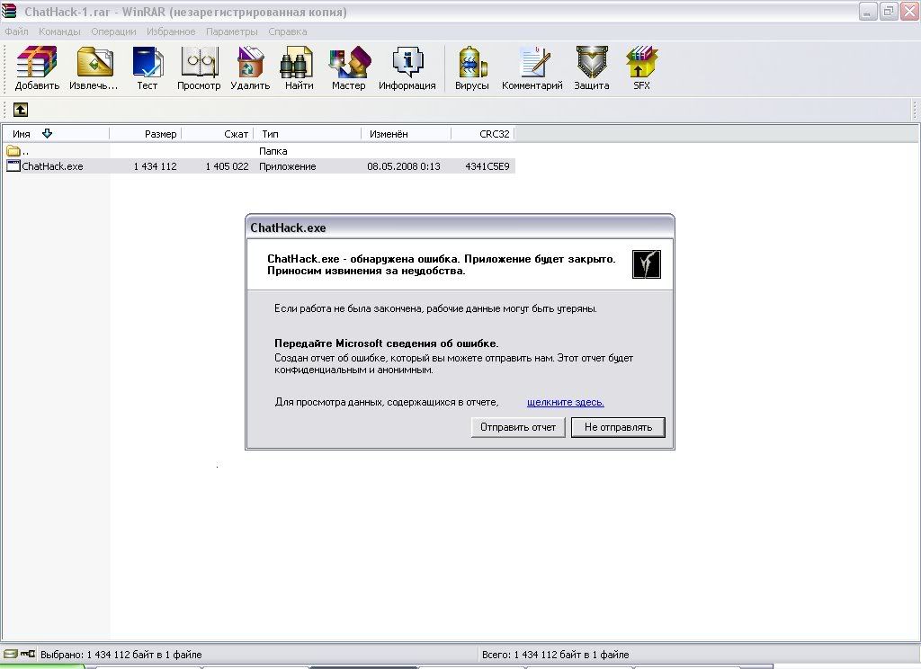The height and width of the screenshot is (669, 921).
Task: Click the ChatHack.exe dialog title bar
Action: click(x=460, y=227)
